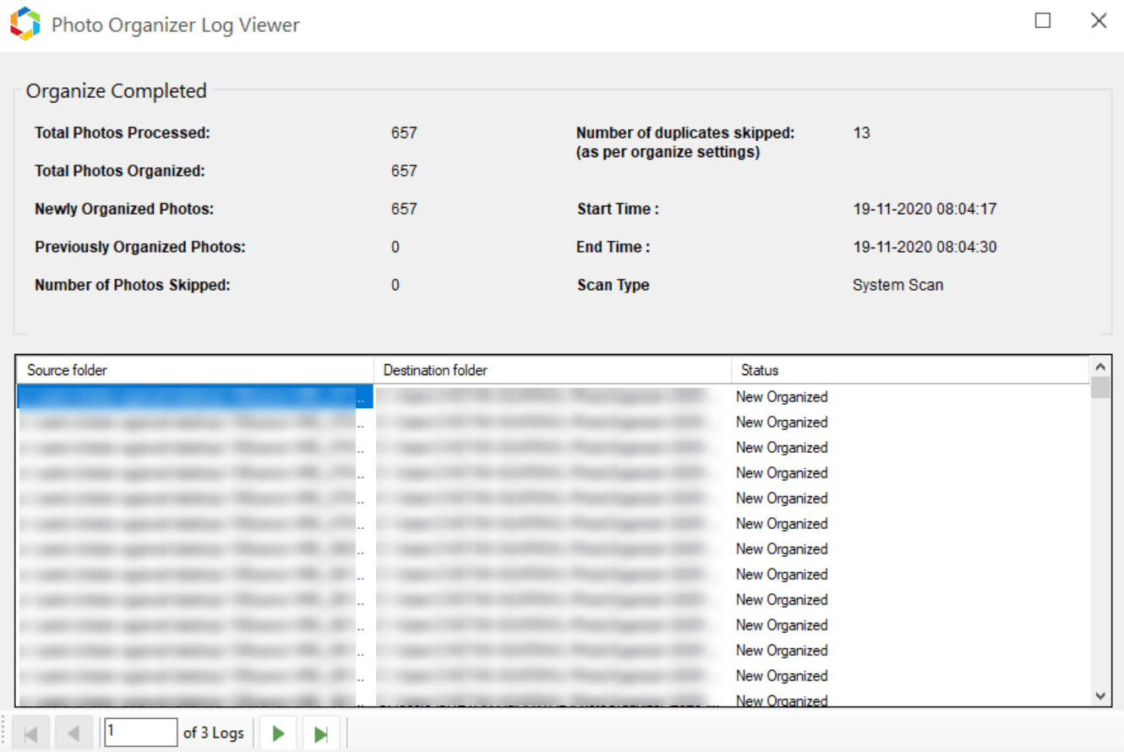Go to next log using green arrow
Image resolution: width=1124 pixels, height=752 pixels.
tap(278, 732)
